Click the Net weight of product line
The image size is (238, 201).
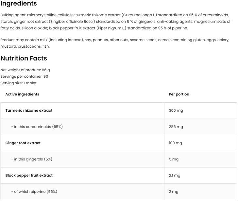25,70
